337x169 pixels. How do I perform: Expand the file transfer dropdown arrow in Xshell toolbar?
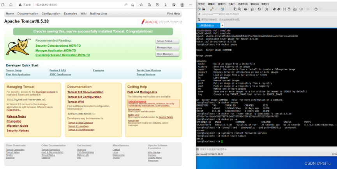[256, 9]
